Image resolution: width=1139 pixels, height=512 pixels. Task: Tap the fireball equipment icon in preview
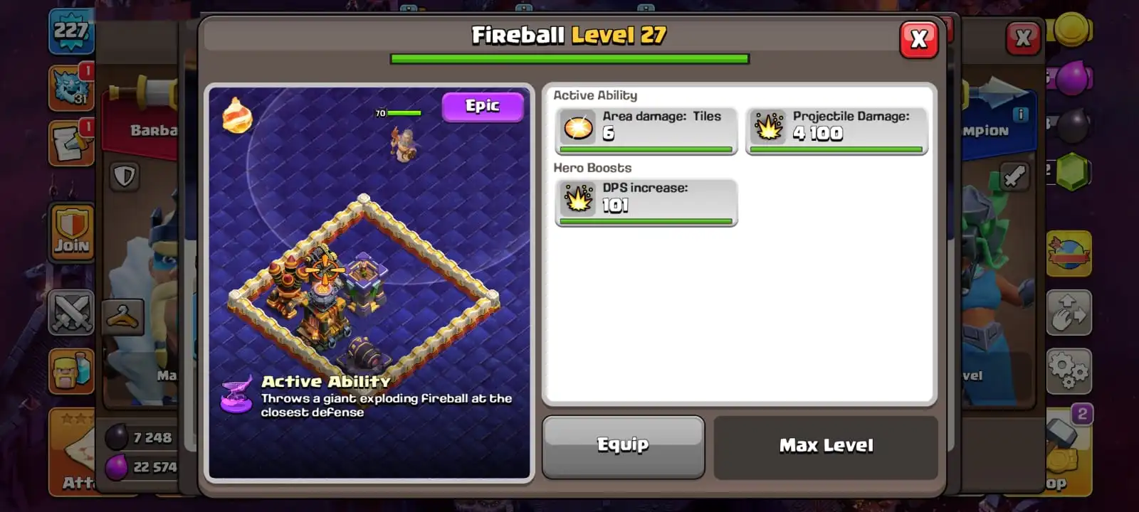(237, 115)
